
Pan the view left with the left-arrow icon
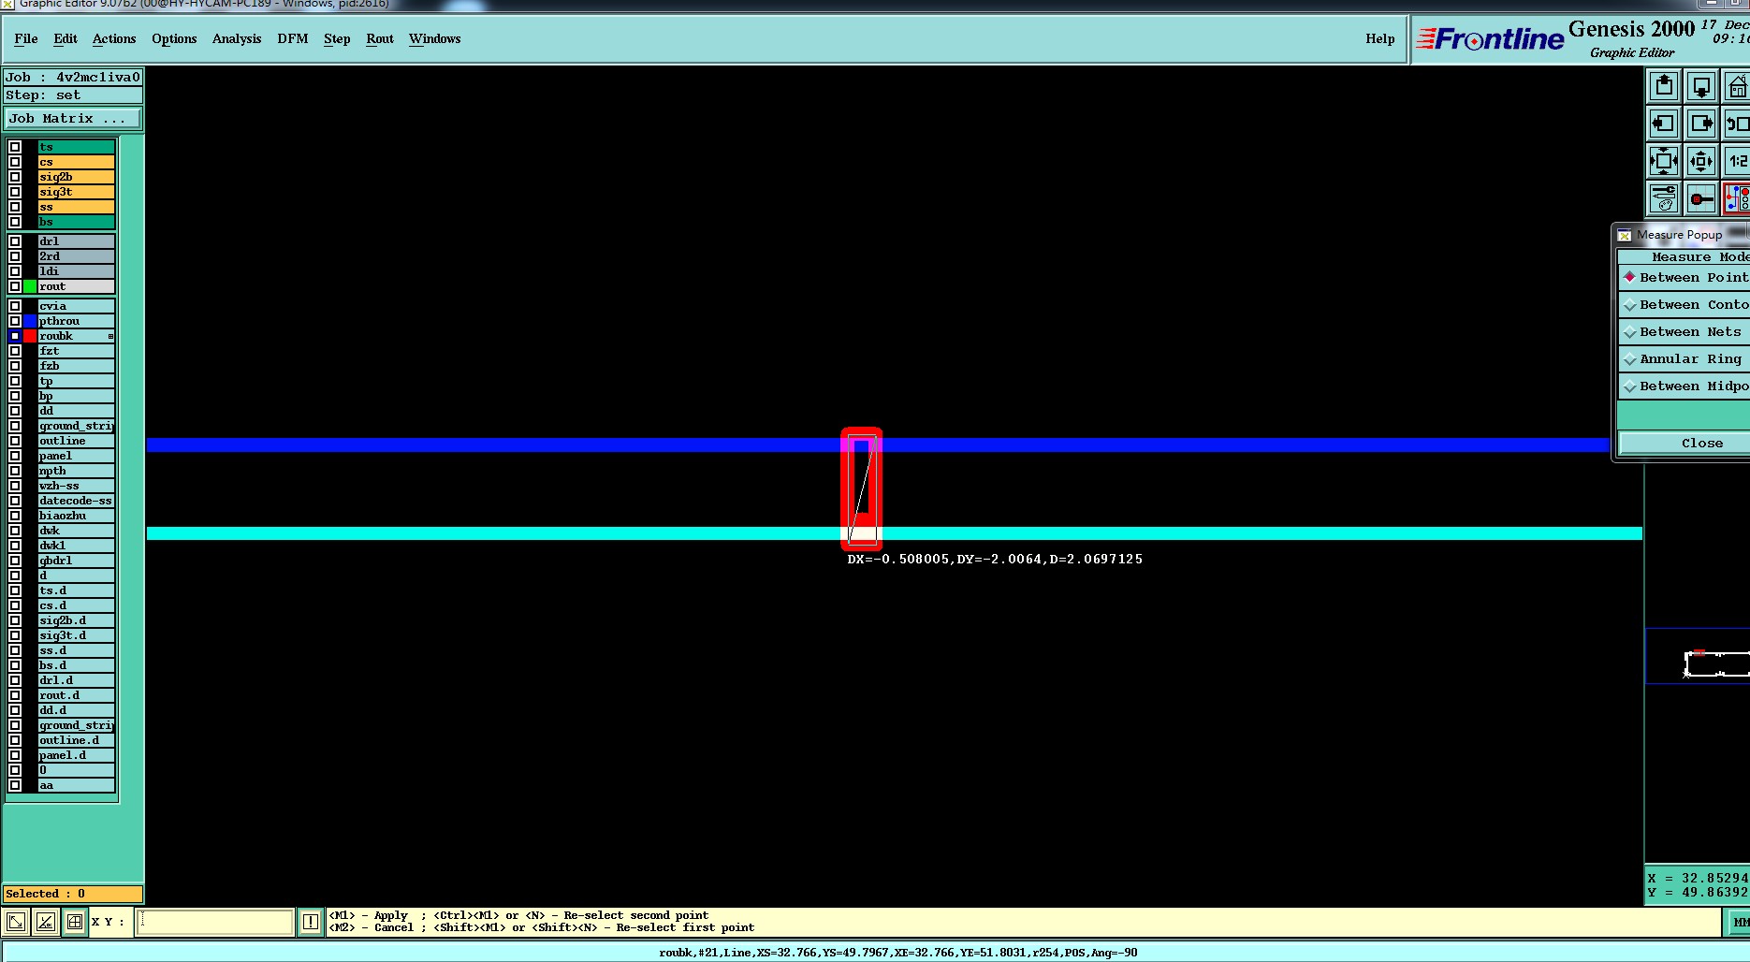point(1664,124)
